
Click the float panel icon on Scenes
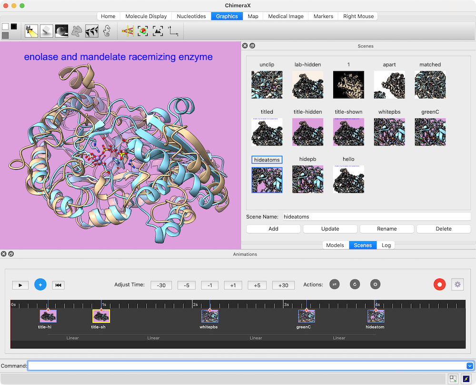click(252, 46)
